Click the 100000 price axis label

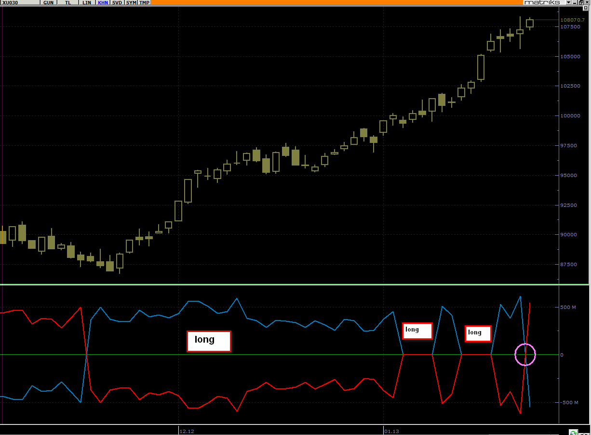pyautogui.click(x=570, y=116)
